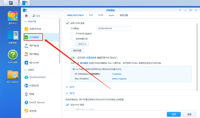The height and width of the screenshot is (118, 200).
Task: Open User account (用户帐号) section
Action: (41, 46)
